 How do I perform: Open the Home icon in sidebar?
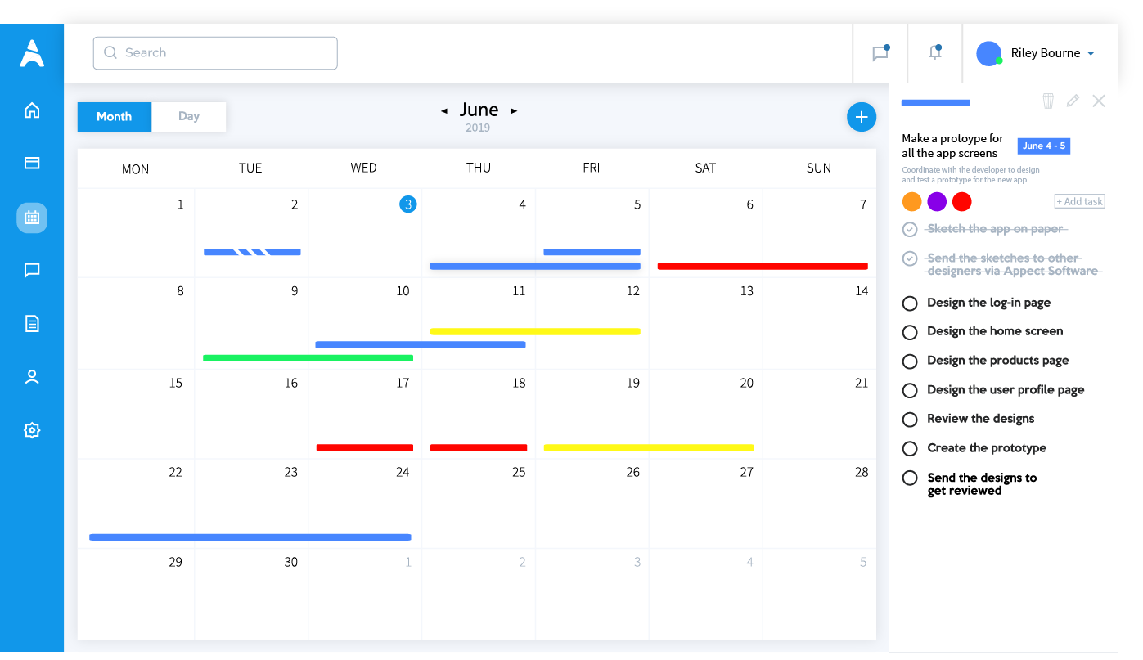[x=32, y=110]
